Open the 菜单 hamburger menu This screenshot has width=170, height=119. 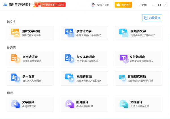coord(142,5)
